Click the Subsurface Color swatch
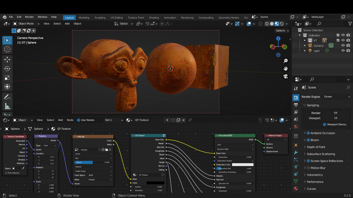 (242, 165)
